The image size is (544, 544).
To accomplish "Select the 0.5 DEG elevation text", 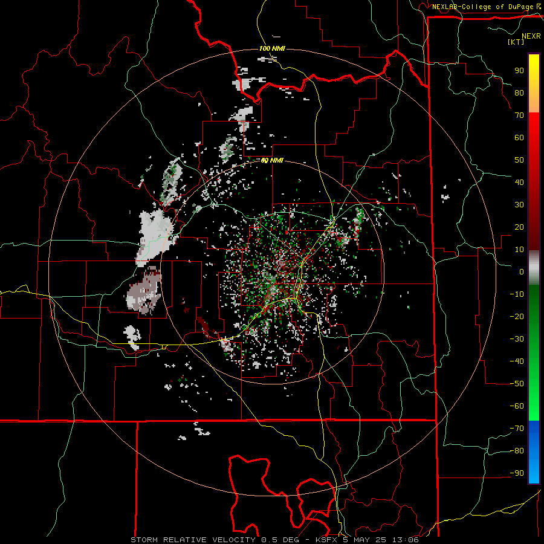I will click(x=283, y=540).
